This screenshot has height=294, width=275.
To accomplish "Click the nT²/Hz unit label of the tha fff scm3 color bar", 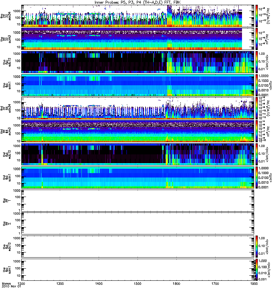I will (268, 39).
